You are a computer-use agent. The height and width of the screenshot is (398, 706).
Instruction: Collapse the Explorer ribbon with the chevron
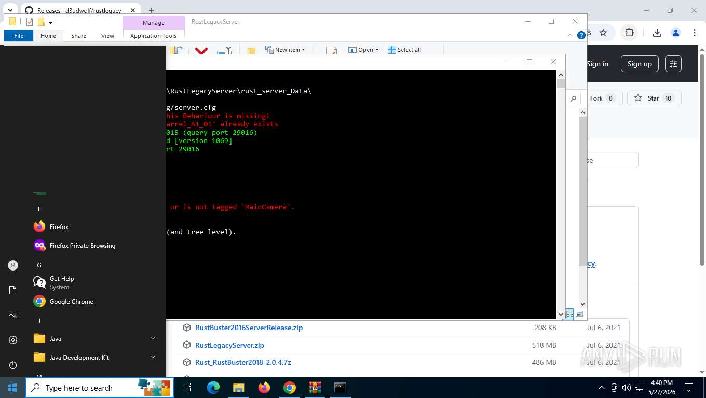(571, 35)
